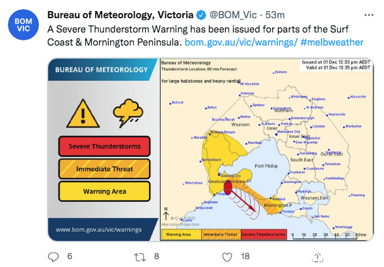
Task: Click the @BOM_Vic handle
Action: pos(233,15)
